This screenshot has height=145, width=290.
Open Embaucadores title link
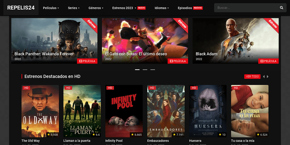158,141
